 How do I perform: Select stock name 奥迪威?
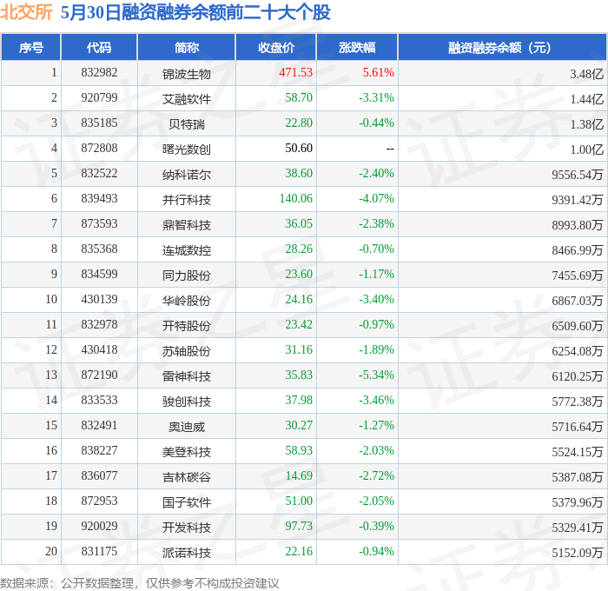point(187,427)
